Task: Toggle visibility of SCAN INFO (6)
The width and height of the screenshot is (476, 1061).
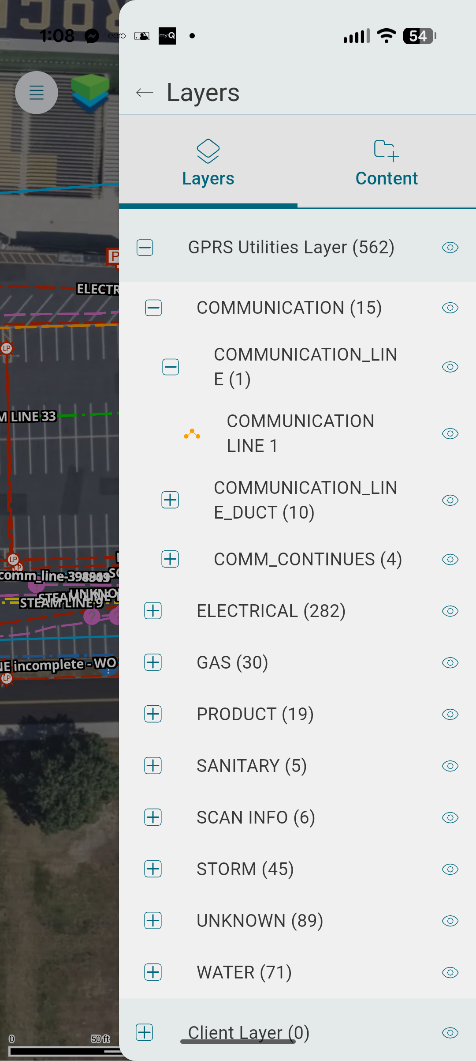Action: [450, 817]
